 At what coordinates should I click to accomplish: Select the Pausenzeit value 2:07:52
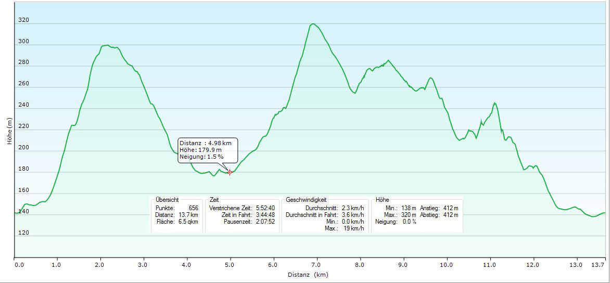pos(265,222)
